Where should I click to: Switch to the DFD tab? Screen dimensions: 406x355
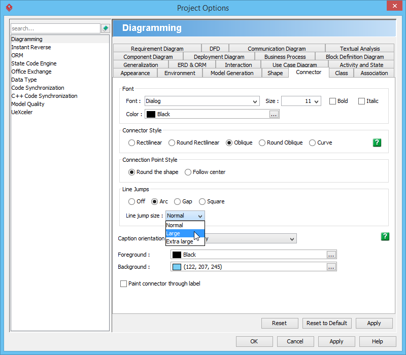tap(215, 49)
